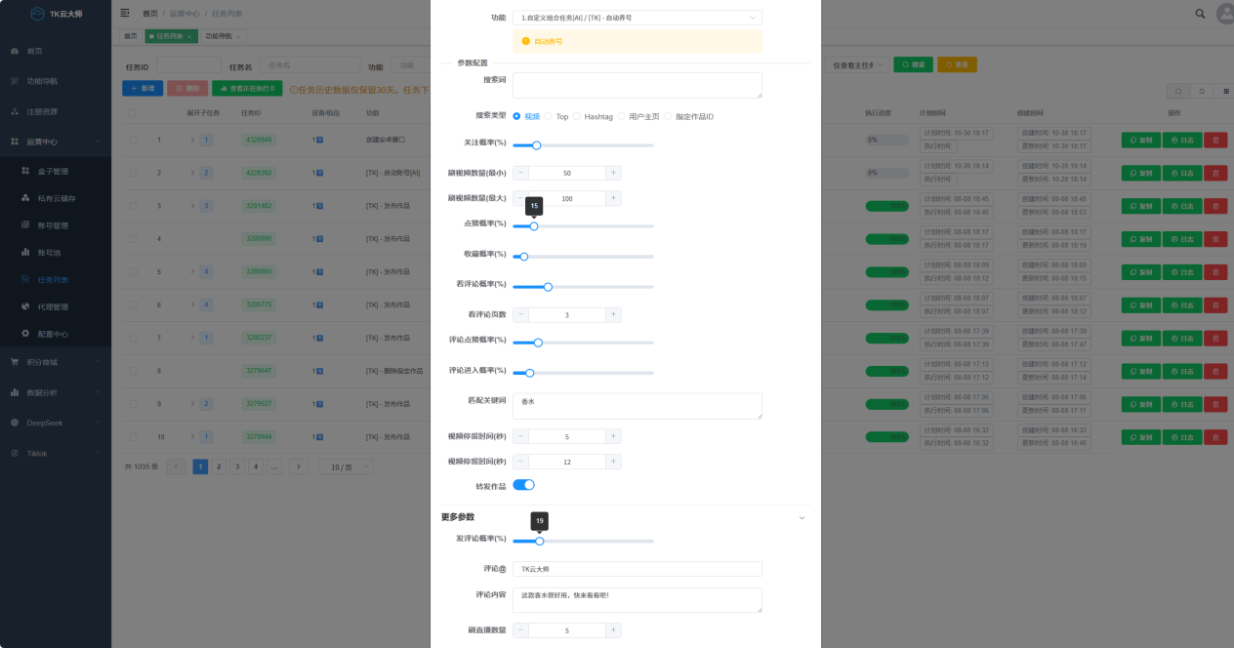The width and height of the screenshot is (1234, 648).
Task: Adjust the 关注概率 follow probability slider
Action: (x=536, y=144)
